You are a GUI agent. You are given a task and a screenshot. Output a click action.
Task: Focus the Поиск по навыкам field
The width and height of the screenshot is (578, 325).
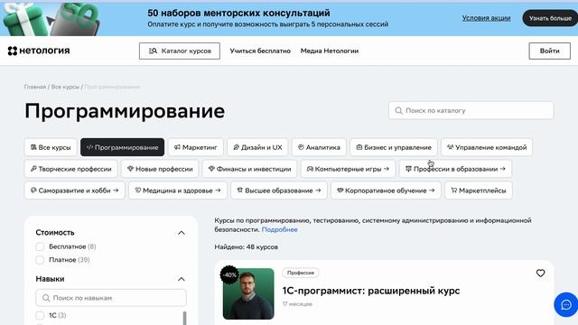click(x=111, y=298)
